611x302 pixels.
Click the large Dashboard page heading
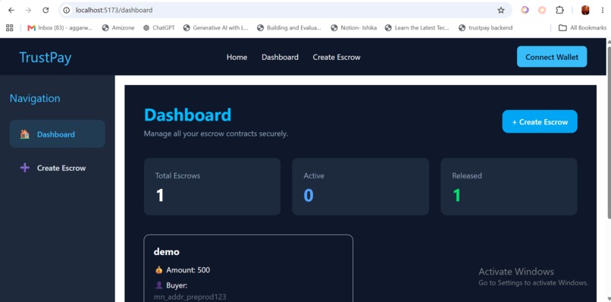[x=187, y=115]
